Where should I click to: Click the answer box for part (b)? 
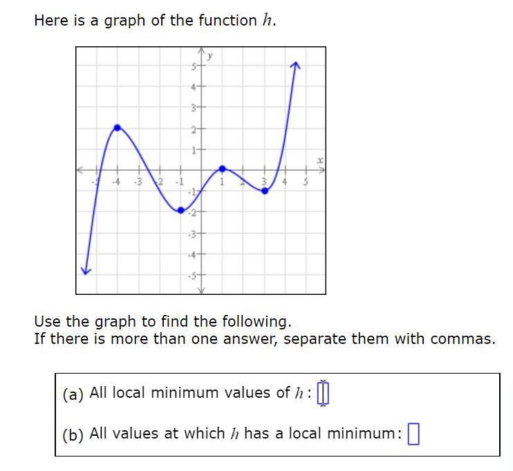point(413,434)
